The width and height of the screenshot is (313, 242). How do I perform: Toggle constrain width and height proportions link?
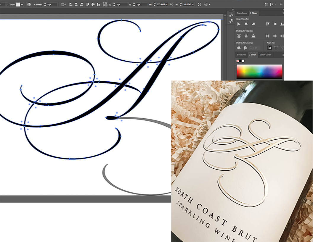(x=172, y=4)
